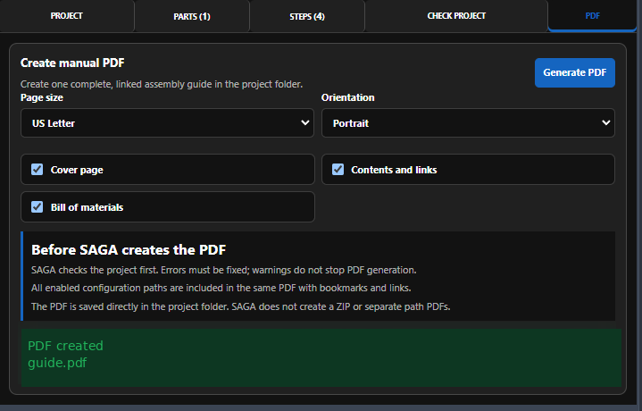Click the 'PDF created' status message
642x411 pixels.
pyautogui.click(x=65, y=346)
